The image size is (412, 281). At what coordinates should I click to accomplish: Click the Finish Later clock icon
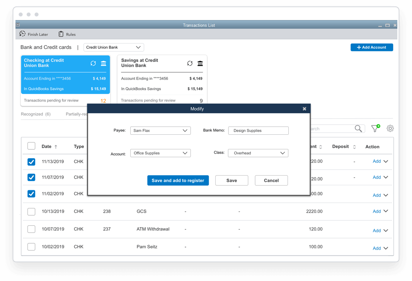click(x=22, y=34)
